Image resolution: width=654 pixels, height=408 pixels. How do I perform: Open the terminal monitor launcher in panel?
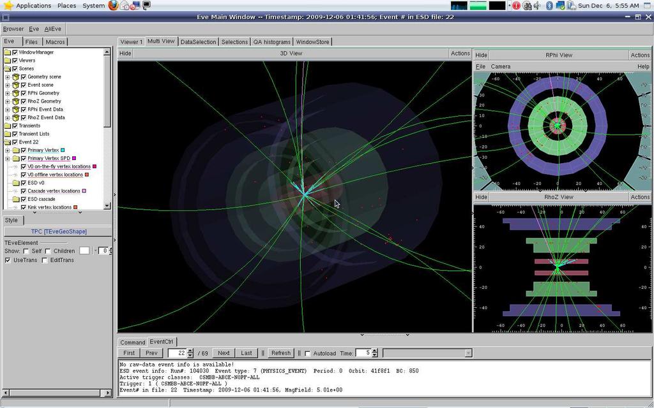tap(146, 5)
